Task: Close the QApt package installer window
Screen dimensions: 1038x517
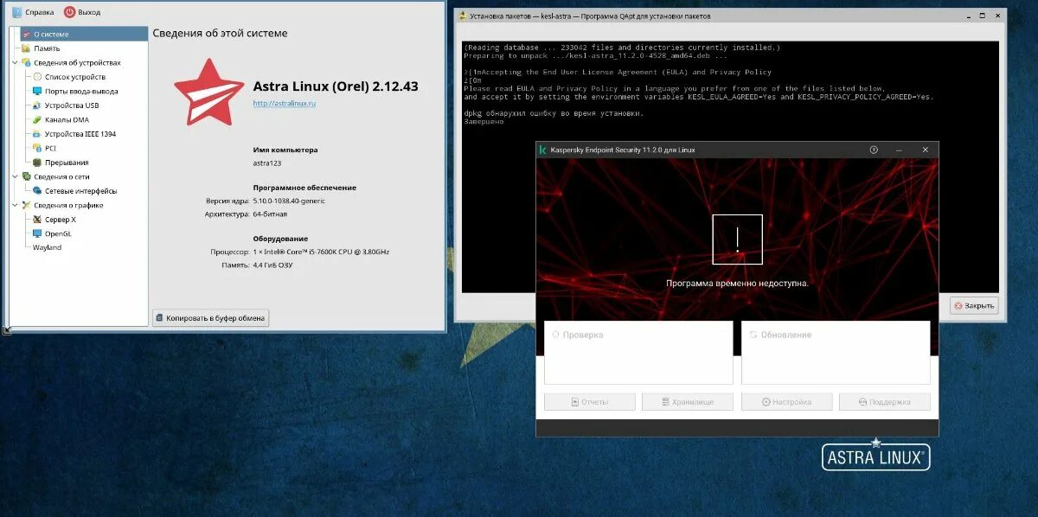Action: (x=998, y=15)
